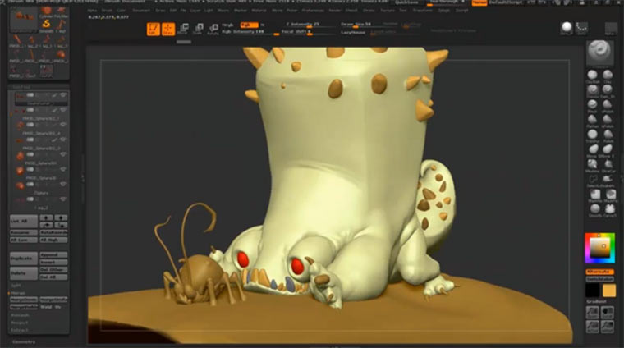Pick the ClayBuildup brush
624x348 pixels.
click(x=593, y=76)
